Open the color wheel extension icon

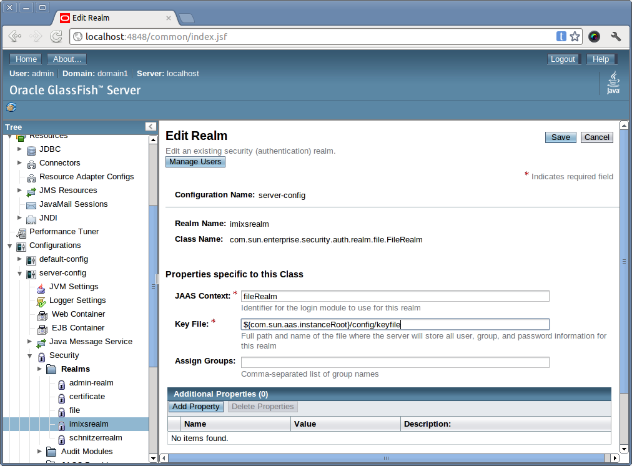(x=594, y=36)
